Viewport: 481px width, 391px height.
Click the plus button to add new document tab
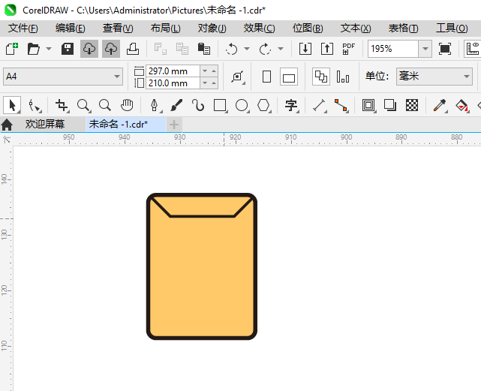174,124
